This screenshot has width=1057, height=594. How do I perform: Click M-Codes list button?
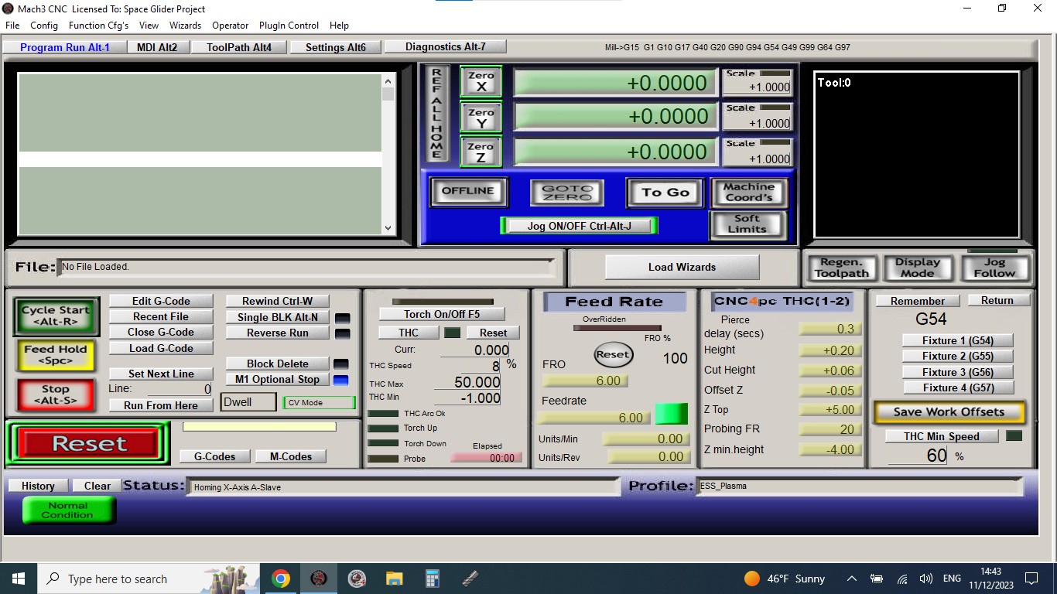point(291,456)
